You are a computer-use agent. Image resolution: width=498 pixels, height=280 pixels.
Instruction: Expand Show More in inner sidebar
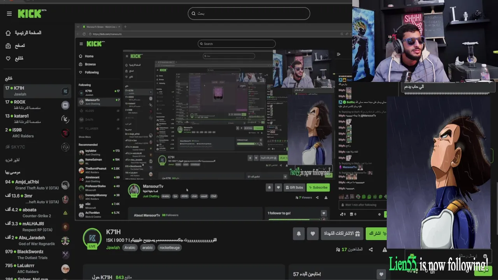click(x=85, y=137)
